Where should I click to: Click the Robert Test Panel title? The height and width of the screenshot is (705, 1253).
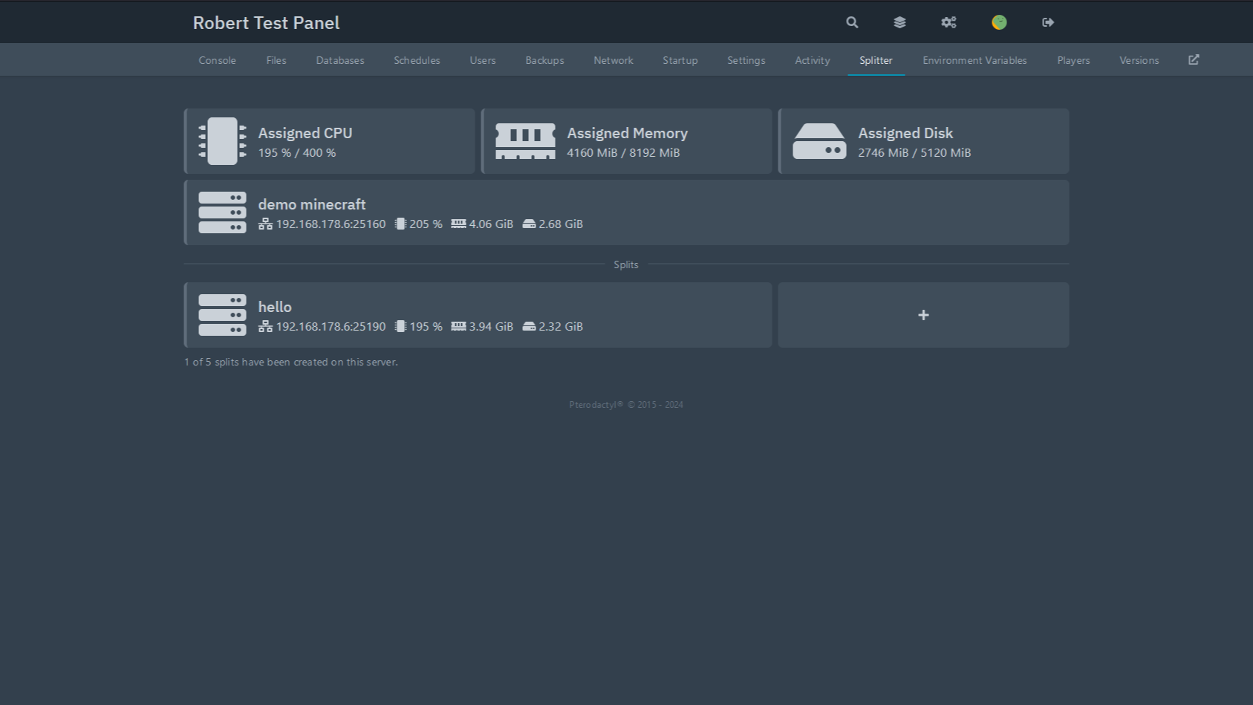coord(266,23)
